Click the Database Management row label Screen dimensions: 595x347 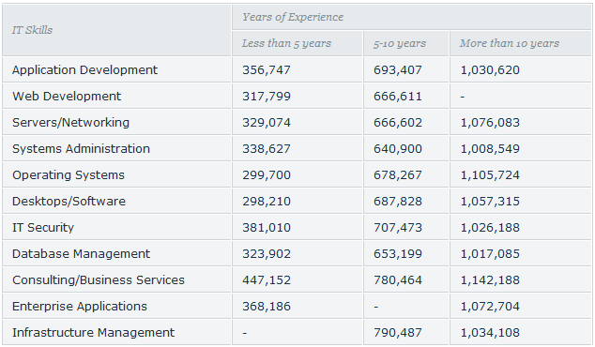[x=81, y=253]
